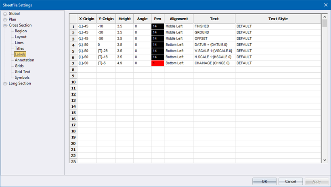331x187 pixels.
Task: Select Region in the settings tree
Action: pos(21,31)
